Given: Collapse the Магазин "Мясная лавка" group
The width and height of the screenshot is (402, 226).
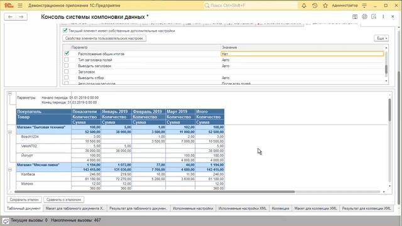Looking at the screenshot, I should click(x=10, y=169).
